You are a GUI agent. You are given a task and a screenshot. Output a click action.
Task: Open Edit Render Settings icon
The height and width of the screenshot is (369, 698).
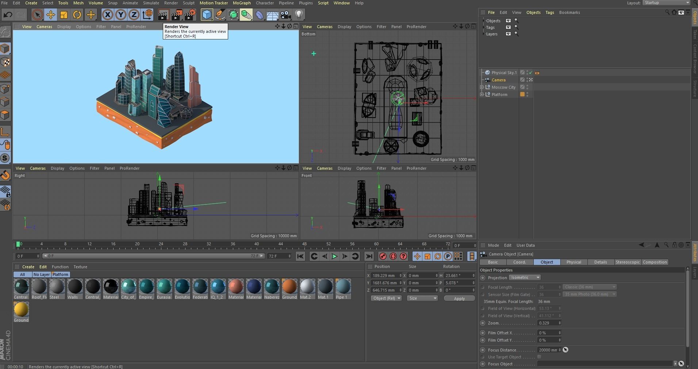pos(190,15)
